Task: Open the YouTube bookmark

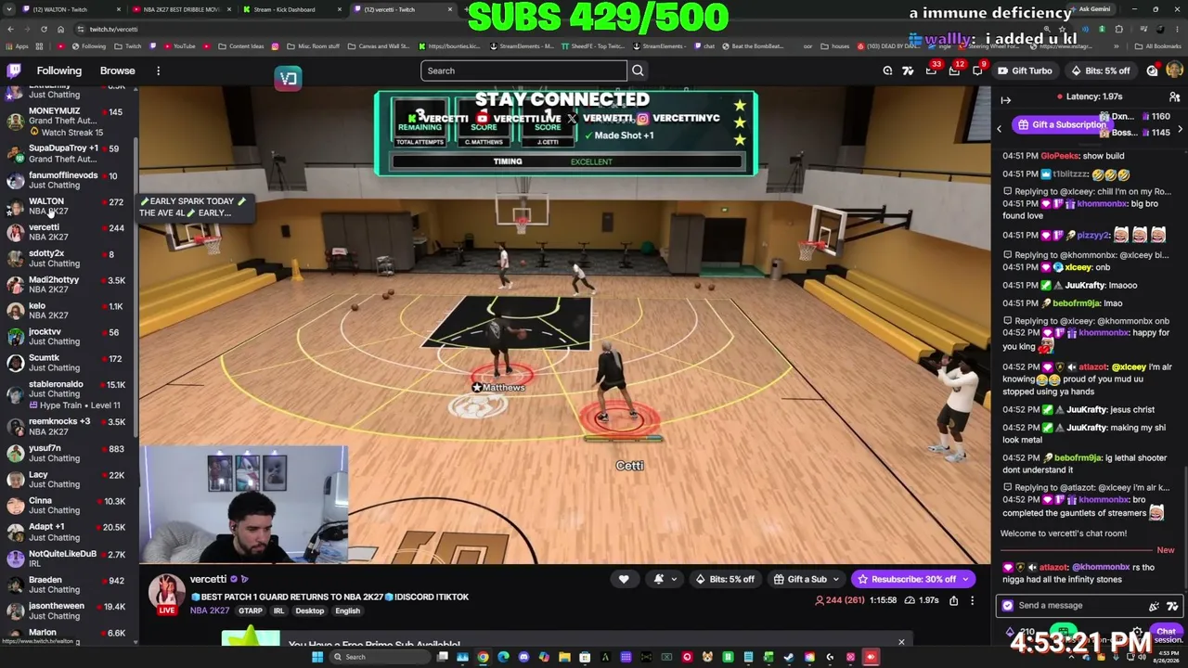Action: [180, 46]
